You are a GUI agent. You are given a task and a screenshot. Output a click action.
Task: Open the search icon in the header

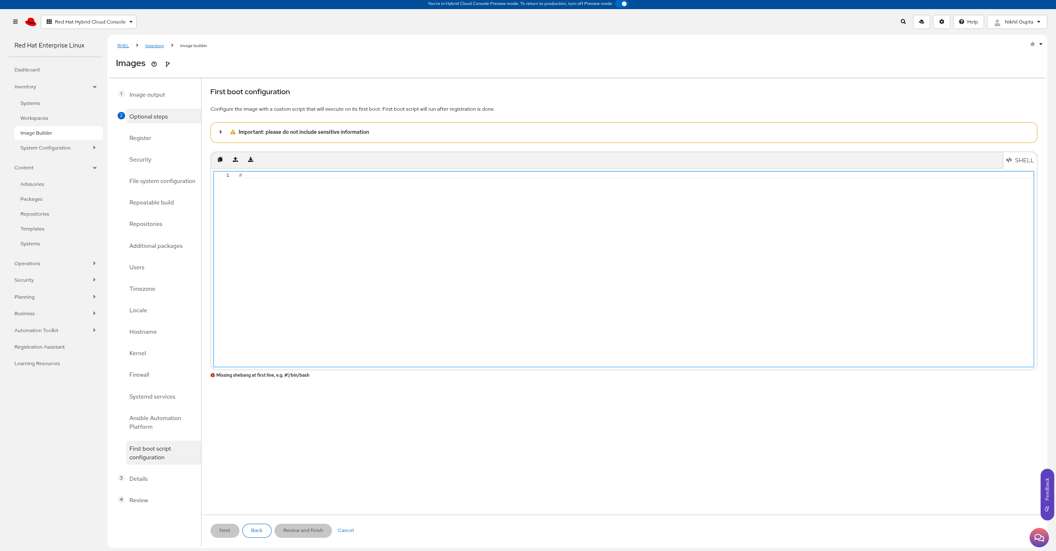[903, 22]
